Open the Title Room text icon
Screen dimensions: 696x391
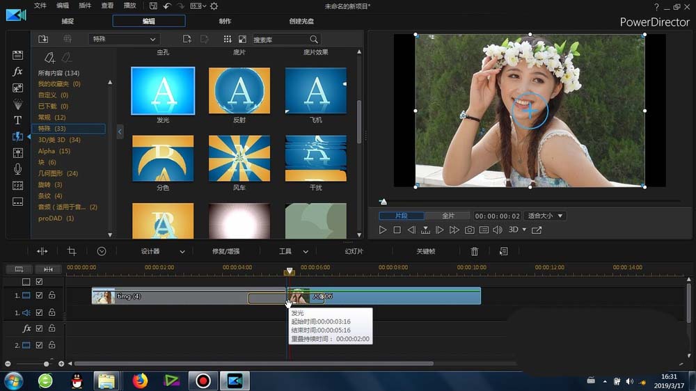tap(17, 120)
